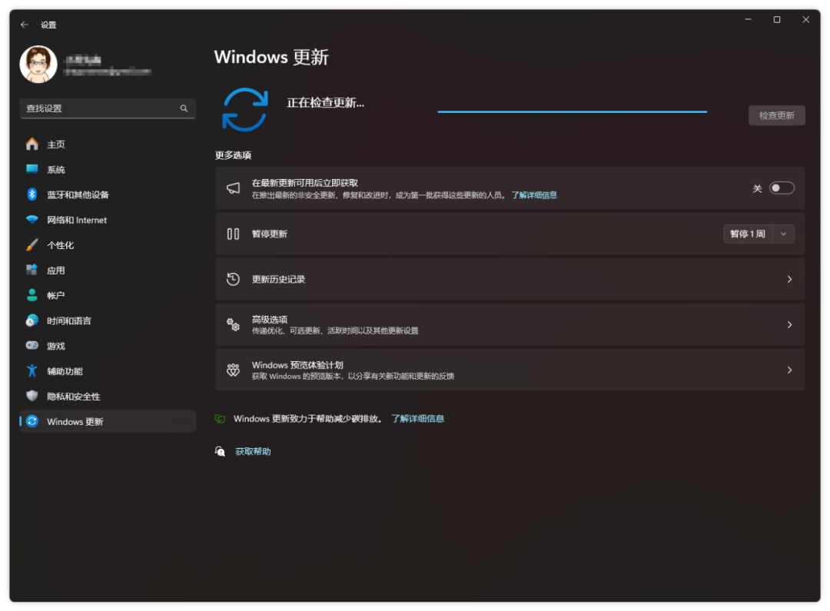Click the 正在检查更新... status text
The image size is (830, 611).
coord(326,103)
